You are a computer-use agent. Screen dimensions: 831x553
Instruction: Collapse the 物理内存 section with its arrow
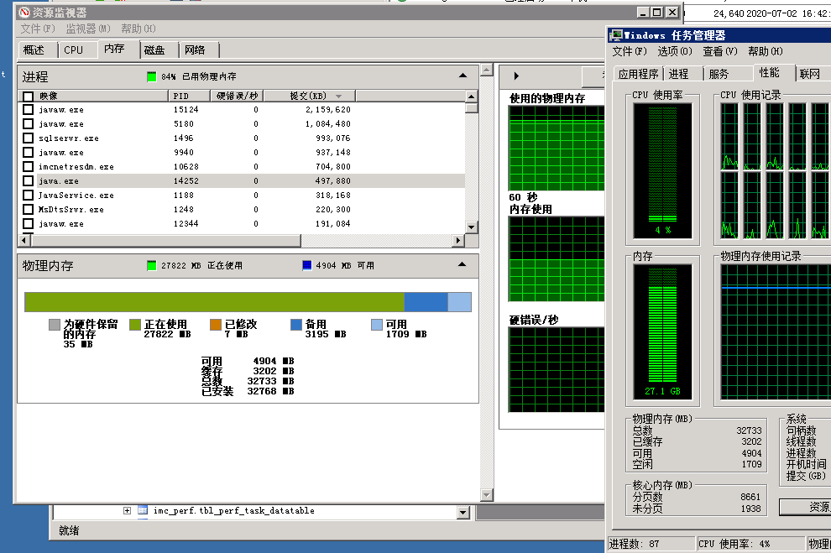(463, 264)
